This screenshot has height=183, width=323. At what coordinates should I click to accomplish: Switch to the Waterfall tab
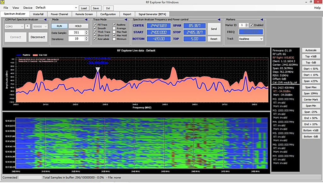38,14
